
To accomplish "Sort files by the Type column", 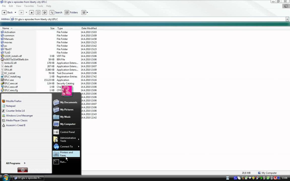I will coord(60,28).
